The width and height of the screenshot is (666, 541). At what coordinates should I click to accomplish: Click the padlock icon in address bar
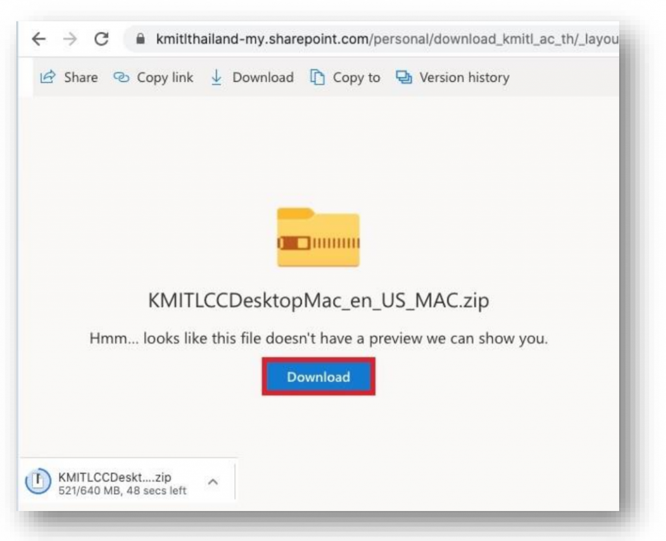[139, 39]
